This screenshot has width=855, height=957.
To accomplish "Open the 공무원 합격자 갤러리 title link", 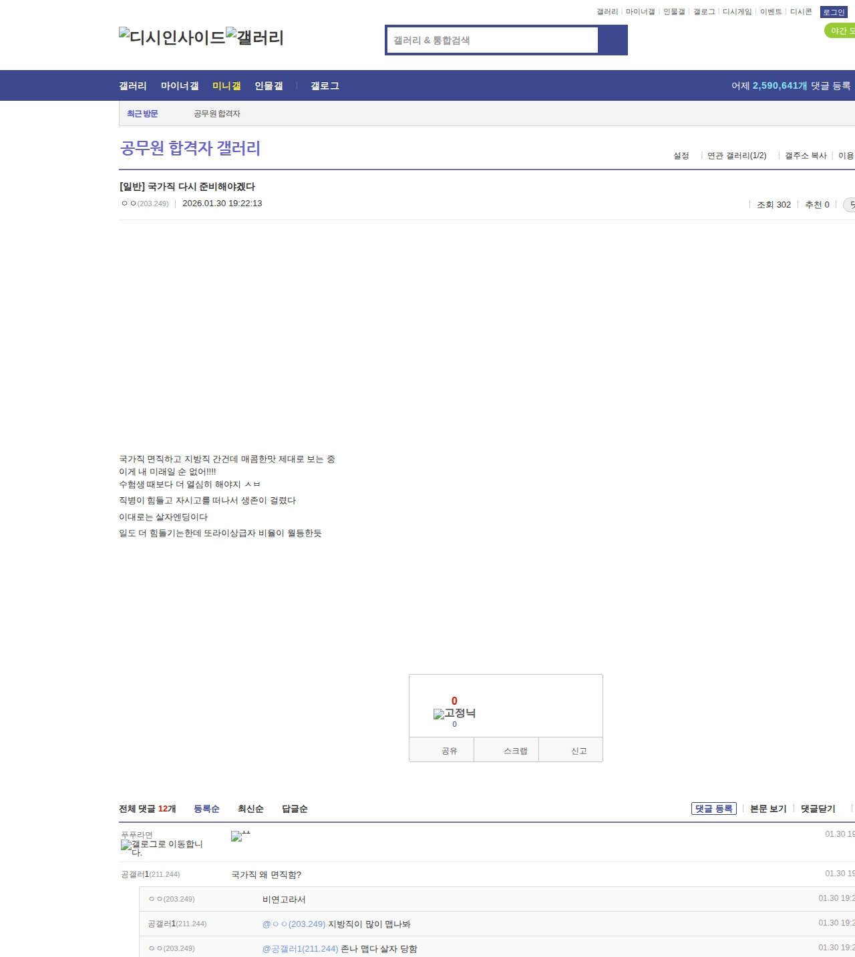I will [190, 148].
